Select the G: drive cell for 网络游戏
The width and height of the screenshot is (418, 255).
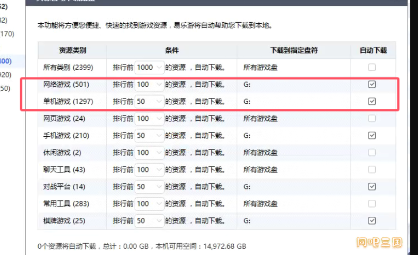247,84
